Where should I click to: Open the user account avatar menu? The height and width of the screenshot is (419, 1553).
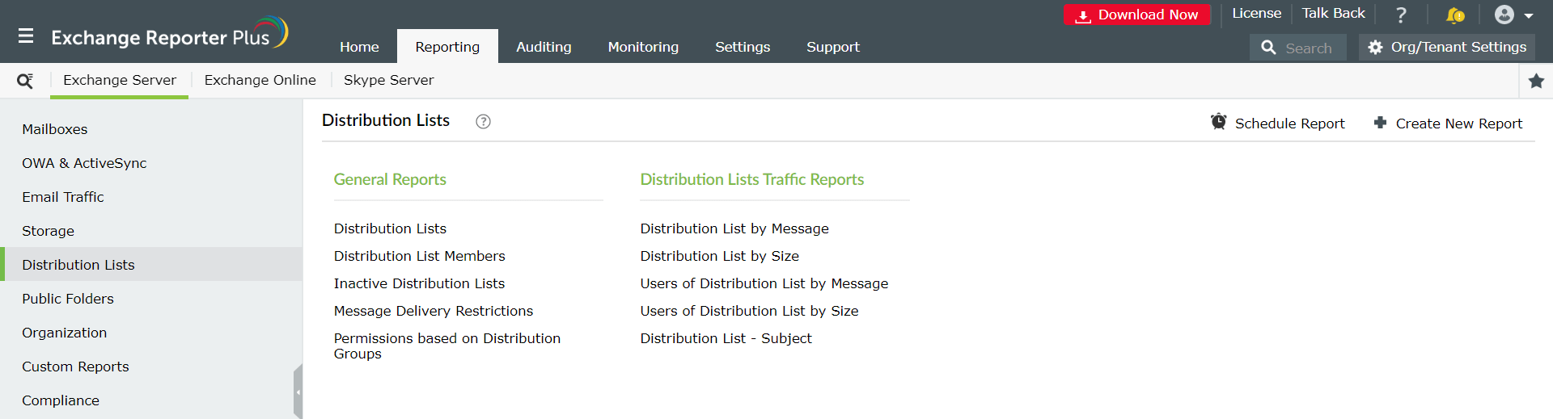click(x=1513, y=15)
